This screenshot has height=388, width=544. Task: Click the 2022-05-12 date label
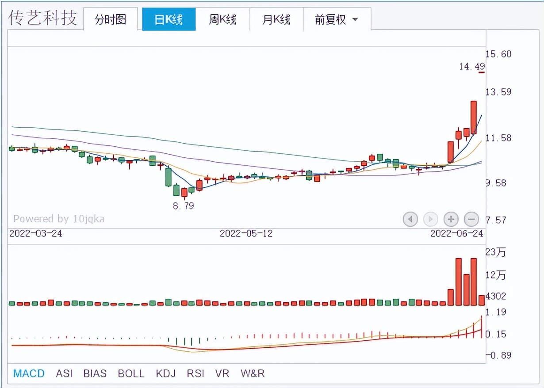(x=246, y=233)
